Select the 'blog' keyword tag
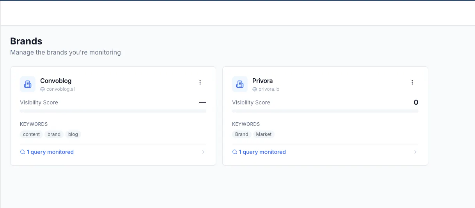This screenshot has height=208, width=475. (73, 134)
